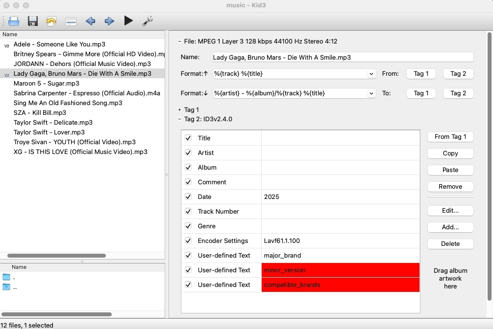Viewport: 493px width, 329px height.
Task: Click the right panel vertical scrollbar
Action: [x=490, y=166]
